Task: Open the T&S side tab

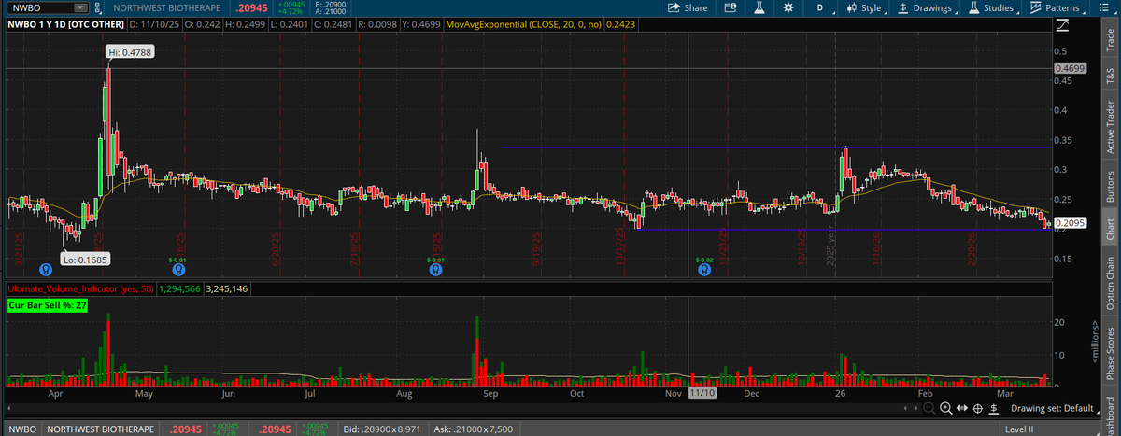Action: [x=1112, y=78]
